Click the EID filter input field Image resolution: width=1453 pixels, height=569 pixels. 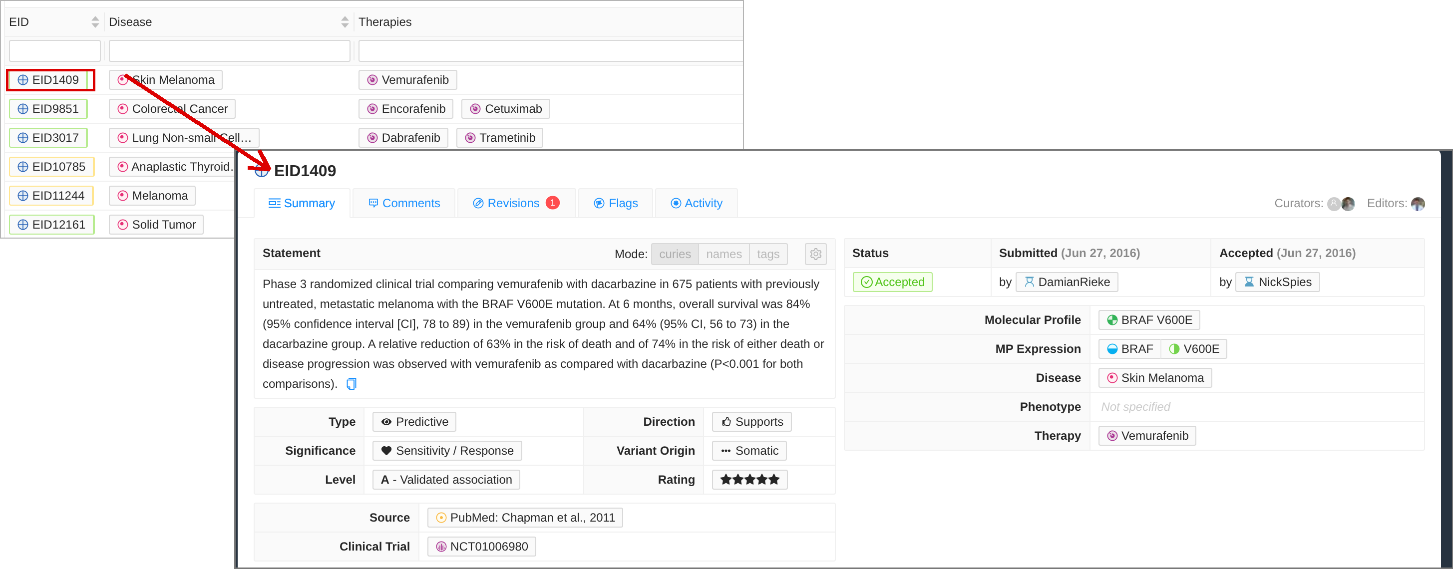coord(55,51)
